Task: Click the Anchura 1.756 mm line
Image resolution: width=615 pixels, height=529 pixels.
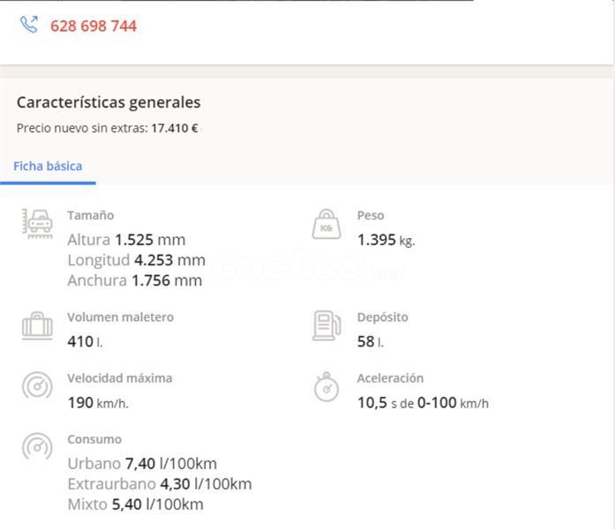Action: [x=134, y=280]
